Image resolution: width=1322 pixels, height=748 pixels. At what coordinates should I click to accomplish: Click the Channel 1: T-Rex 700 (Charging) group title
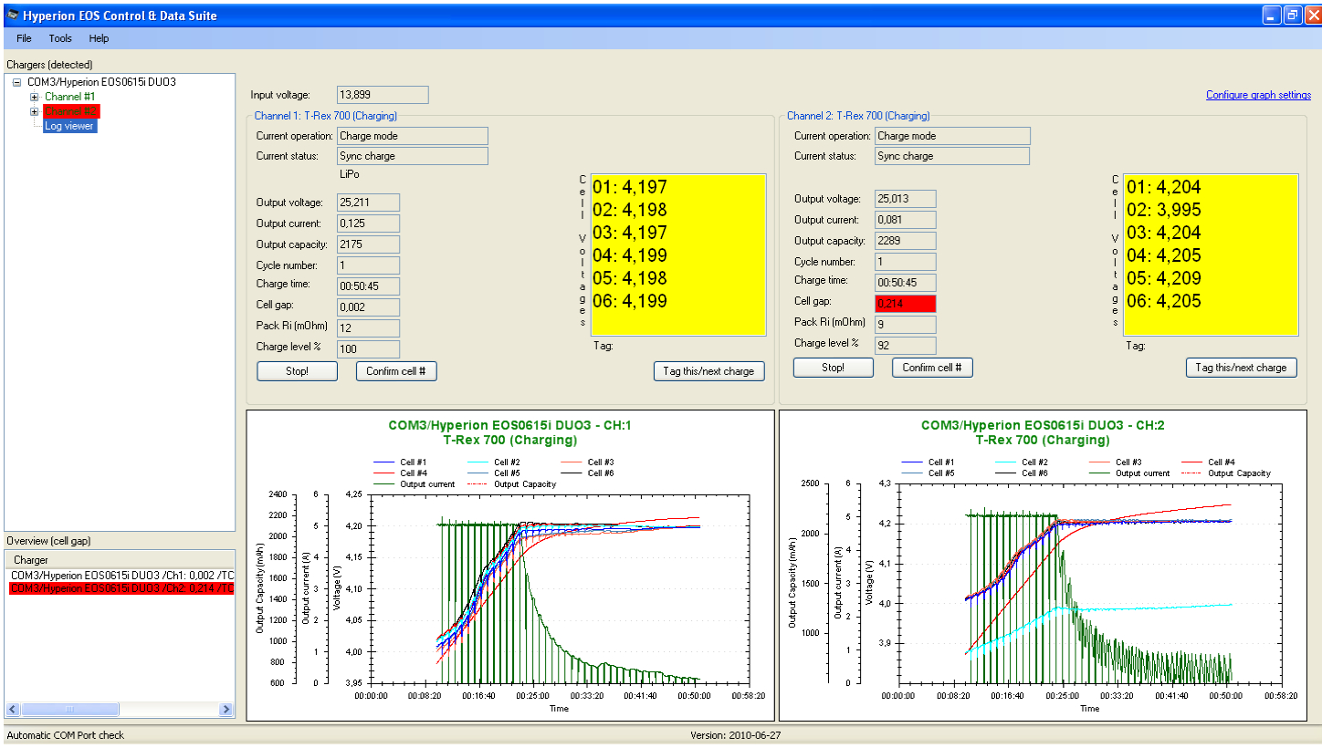coord(326,116)
